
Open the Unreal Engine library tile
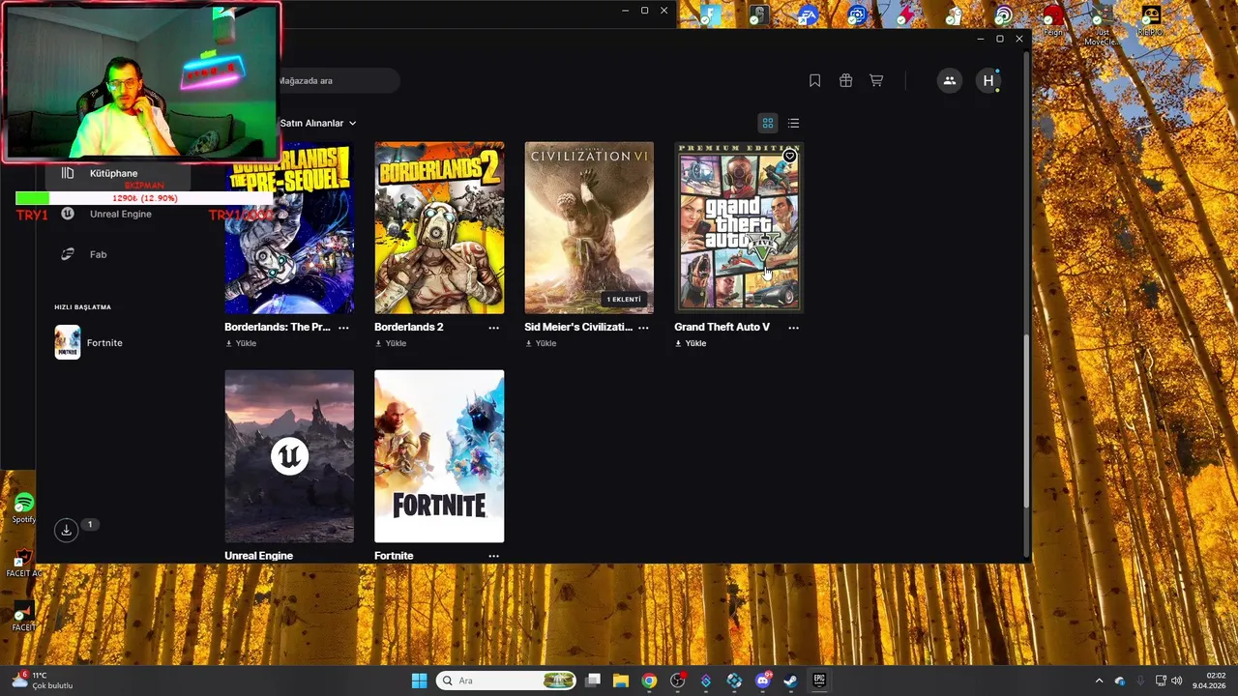click(289, 456)
